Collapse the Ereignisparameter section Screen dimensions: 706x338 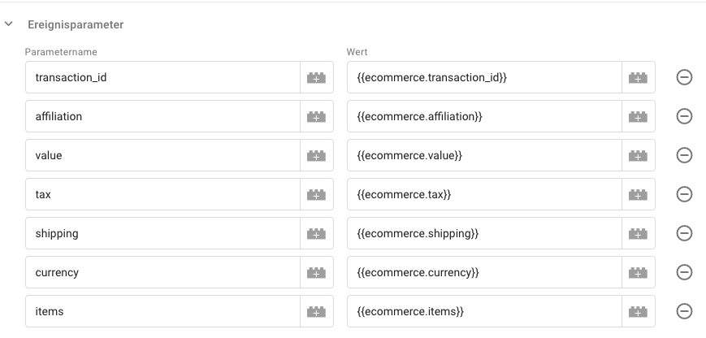coord(9,24)
